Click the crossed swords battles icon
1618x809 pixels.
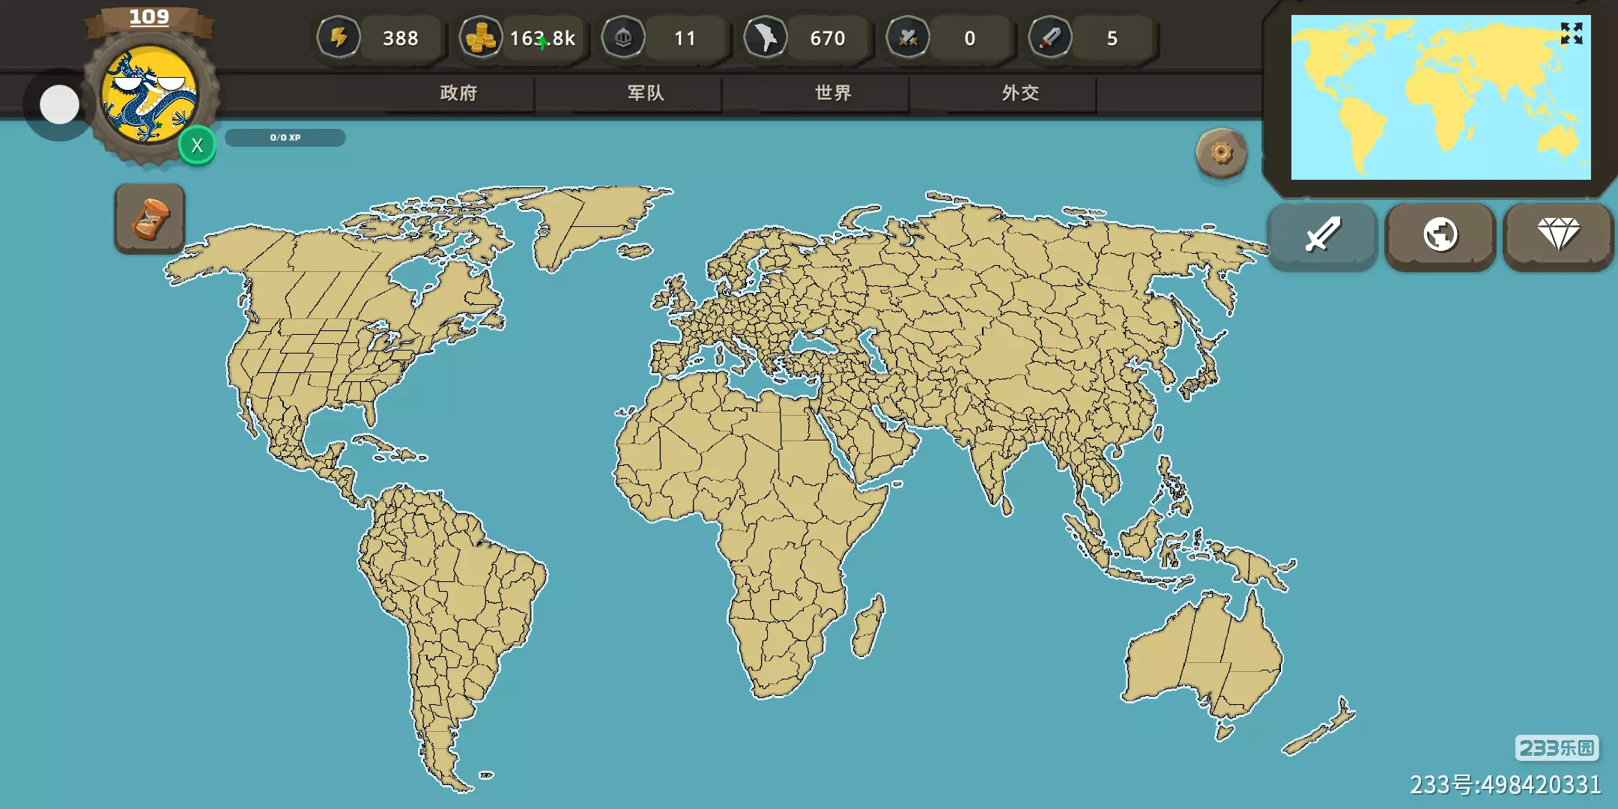[x=908, y=37]
